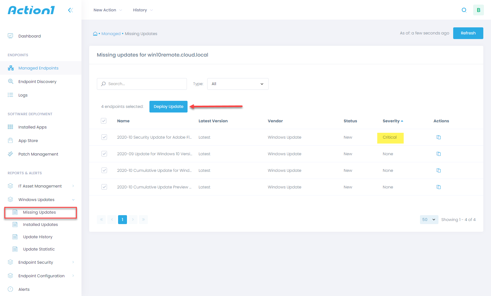
Task: Click the Missing Updates document icon
Action: click(15, 212)
